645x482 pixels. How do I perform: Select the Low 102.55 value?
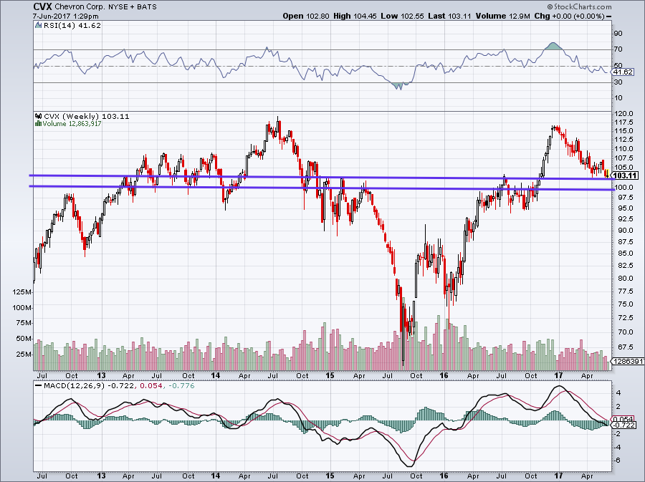point(402,16)
